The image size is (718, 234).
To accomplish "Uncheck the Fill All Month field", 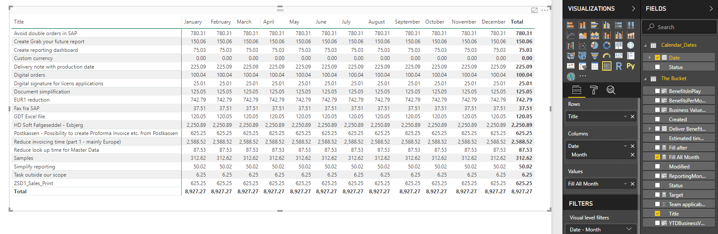I will (657, 157).
